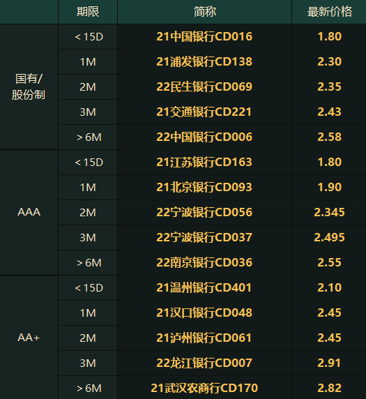
Task: Select 22龙江银行CD007 price 2.91
Action: (x=329, y=363)
